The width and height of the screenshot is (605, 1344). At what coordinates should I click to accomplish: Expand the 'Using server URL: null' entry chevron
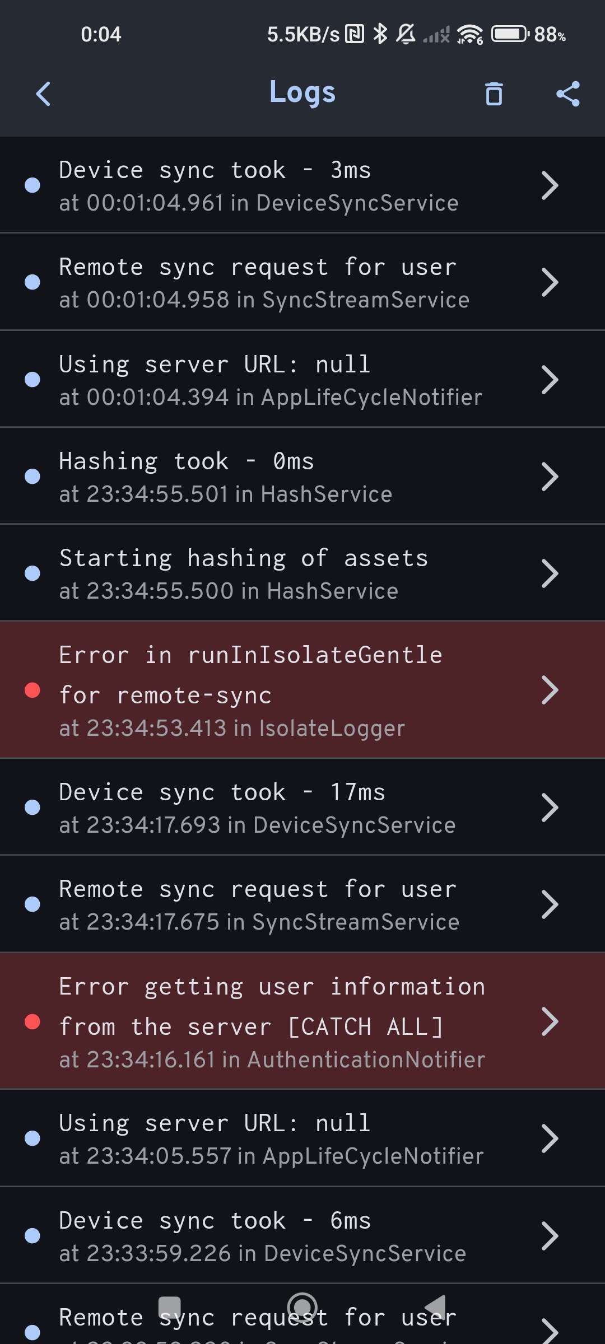tap(550, 379)
